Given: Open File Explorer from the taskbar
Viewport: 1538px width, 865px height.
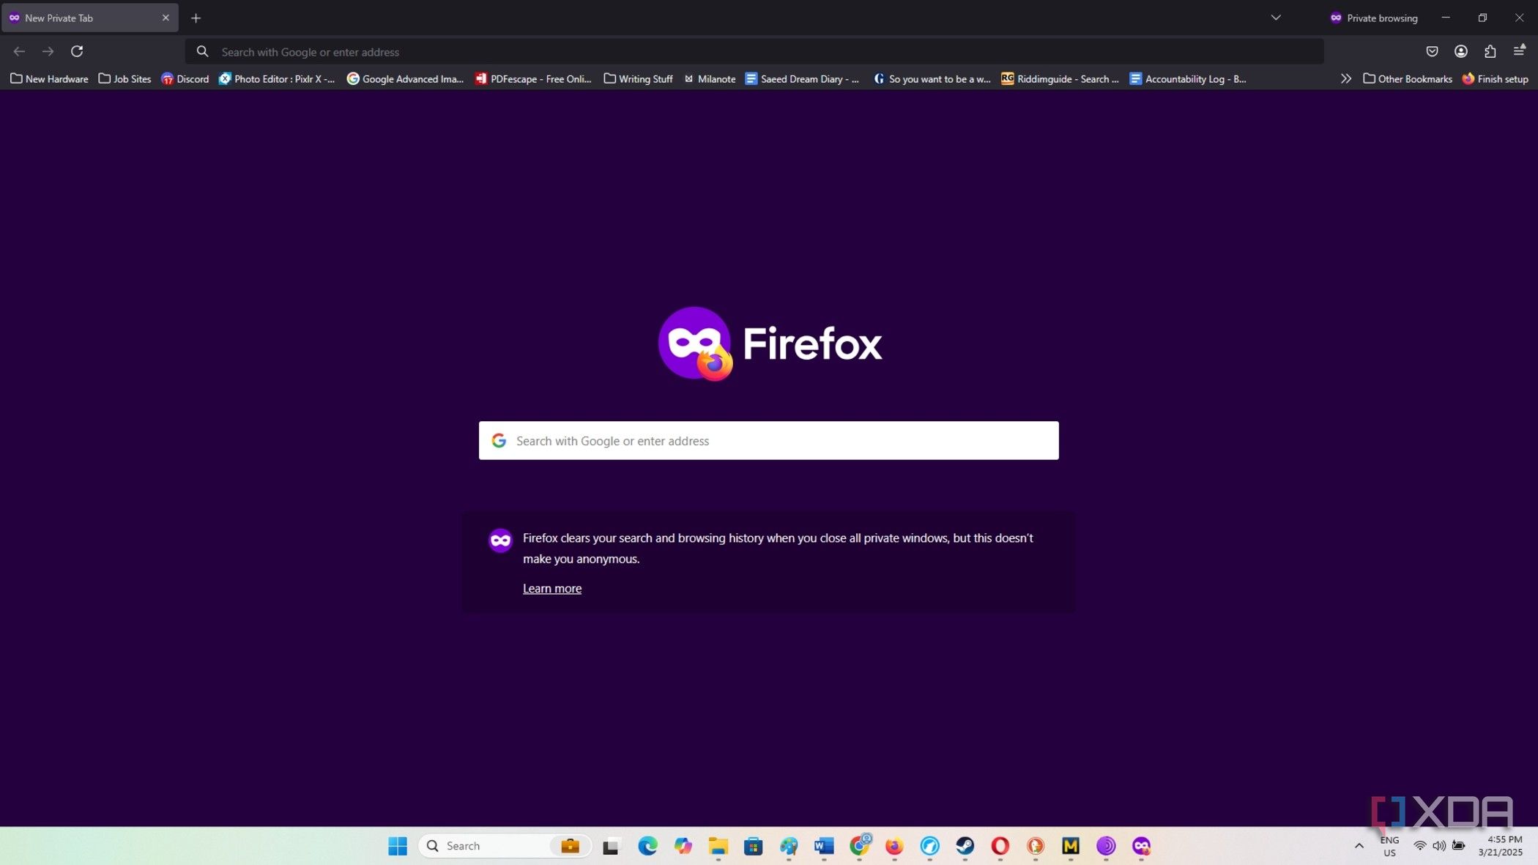Looking at the screenshot, I should click(718, 846).
